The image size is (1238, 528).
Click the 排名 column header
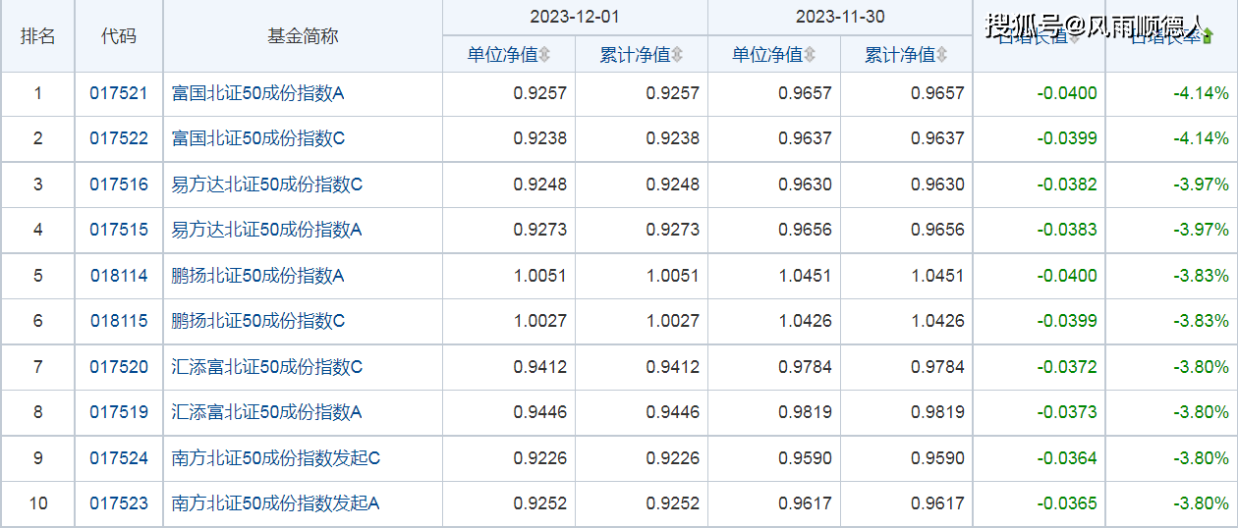tap(38, 36)
